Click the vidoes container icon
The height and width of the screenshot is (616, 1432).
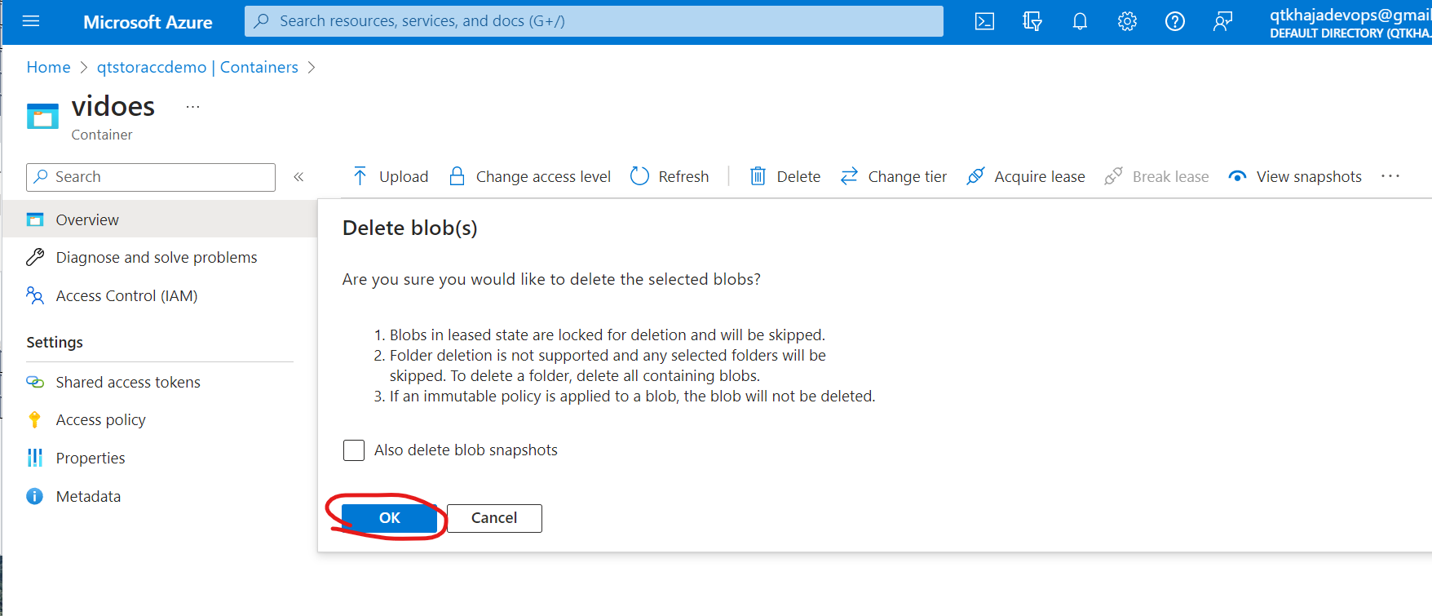point(42,116)
